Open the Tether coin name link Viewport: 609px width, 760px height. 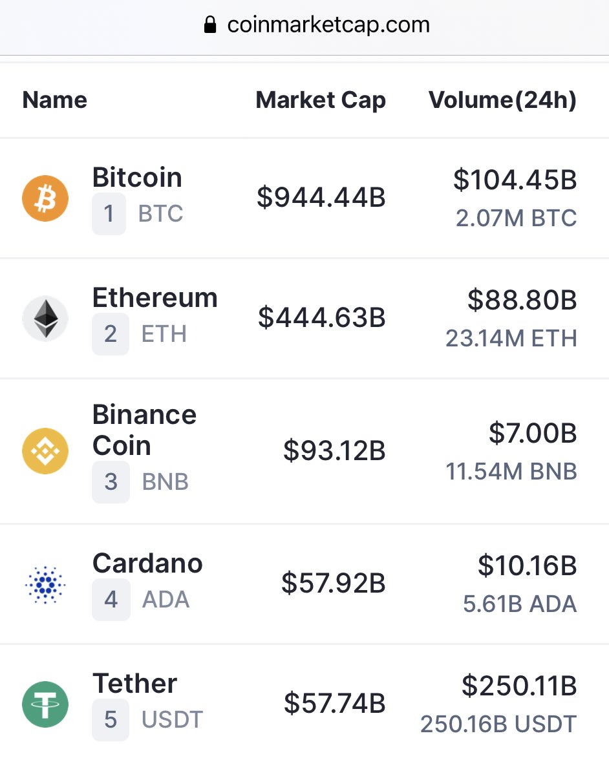click(134, 683)
